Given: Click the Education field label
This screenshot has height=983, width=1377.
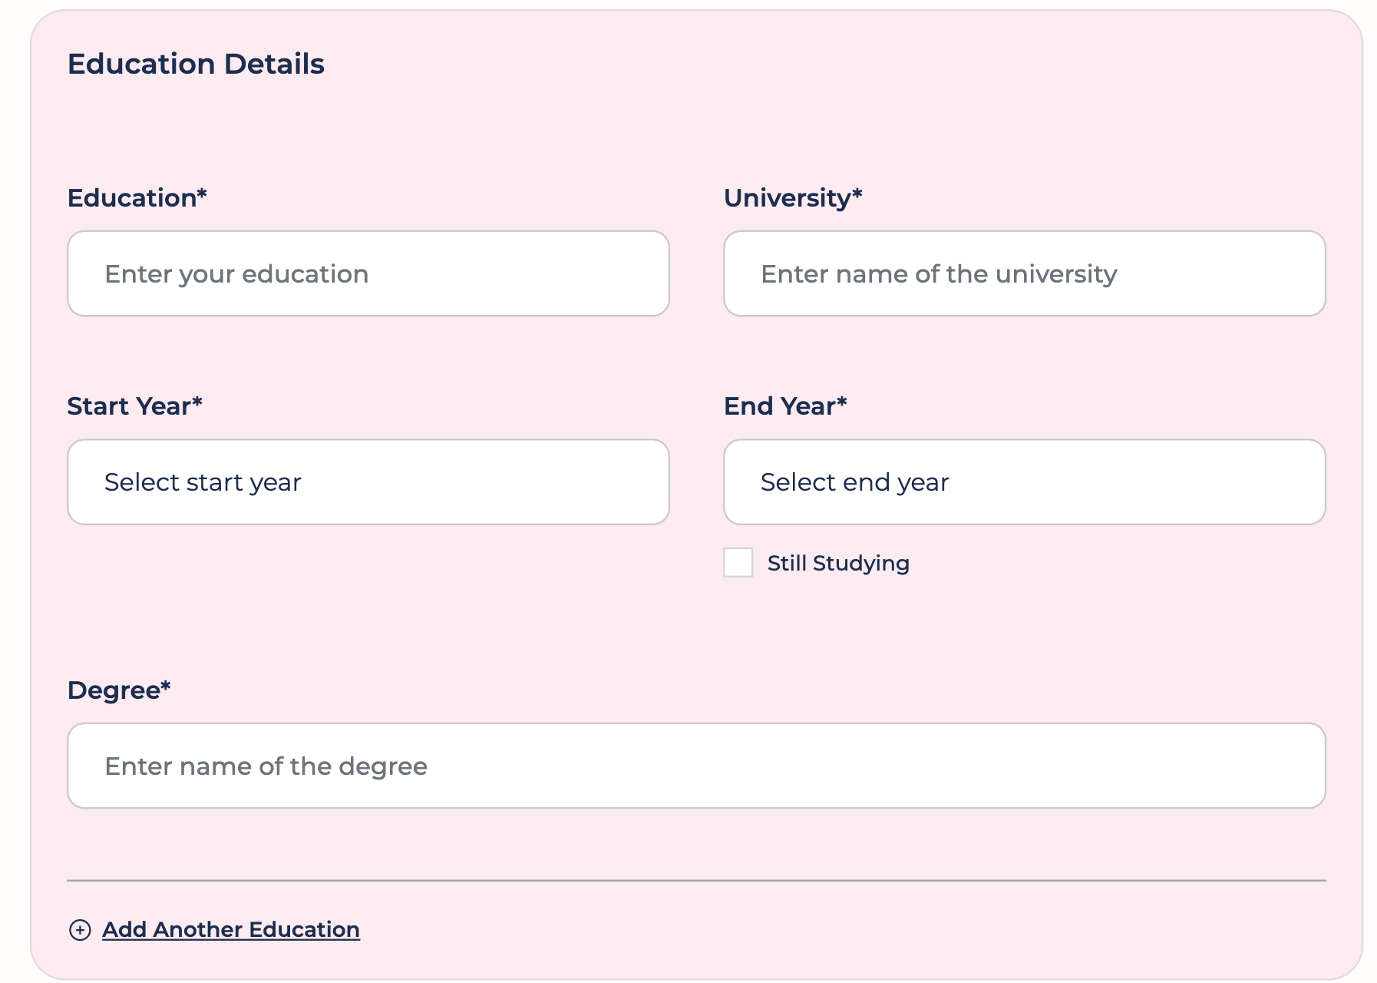Looking at the screenshot, I should 132,198.
